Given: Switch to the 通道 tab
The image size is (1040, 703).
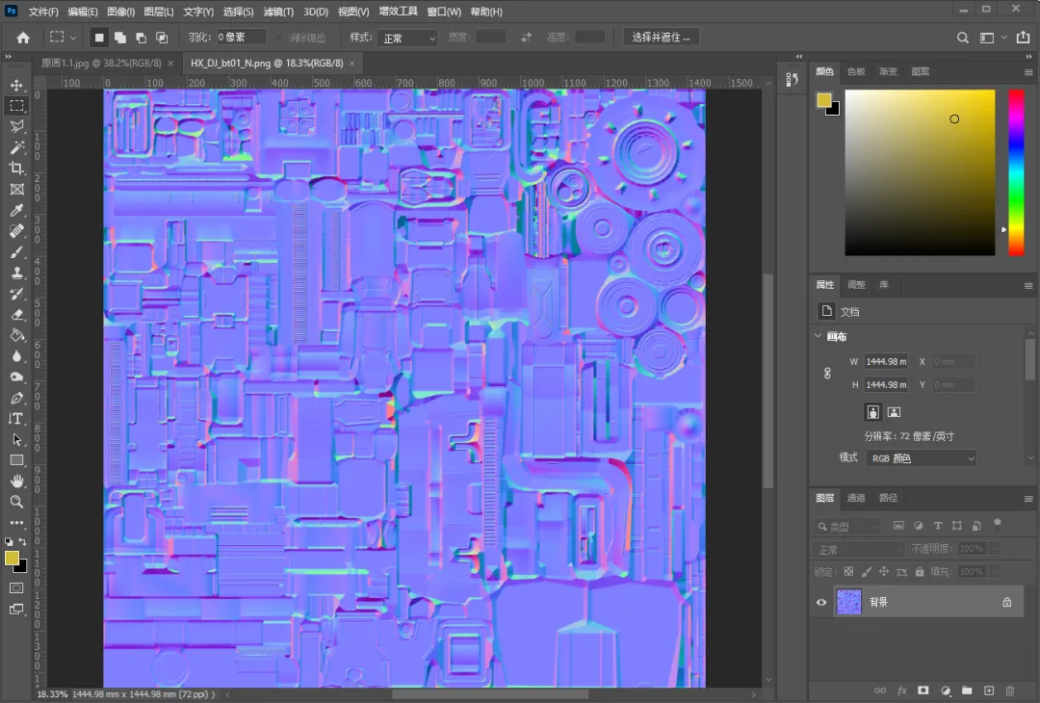Looking at the screenshot, I should [x=856, y=498].
